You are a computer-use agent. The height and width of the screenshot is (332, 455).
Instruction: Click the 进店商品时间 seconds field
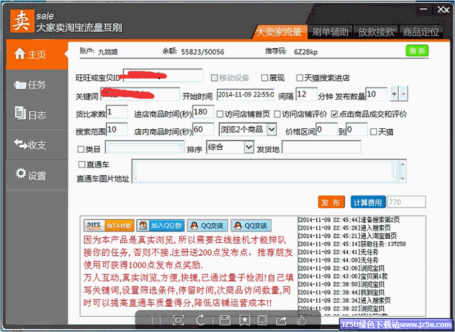(203, 112)
